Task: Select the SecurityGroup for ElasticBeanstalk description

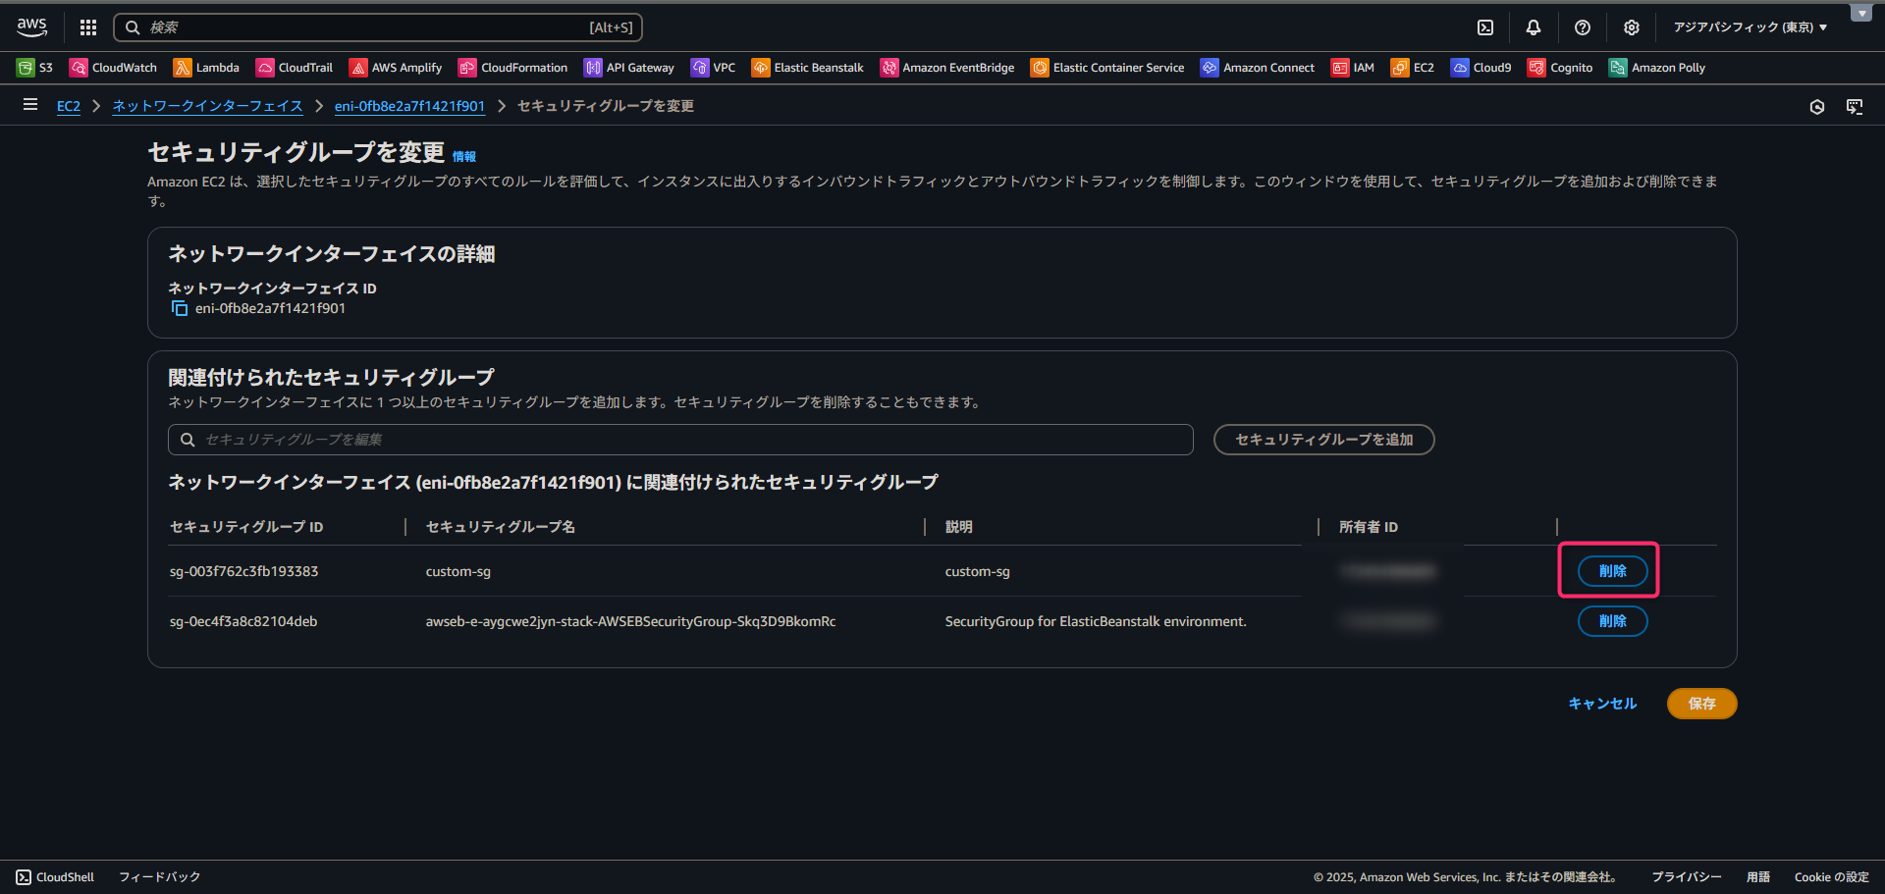Action: pos(1096,621)
